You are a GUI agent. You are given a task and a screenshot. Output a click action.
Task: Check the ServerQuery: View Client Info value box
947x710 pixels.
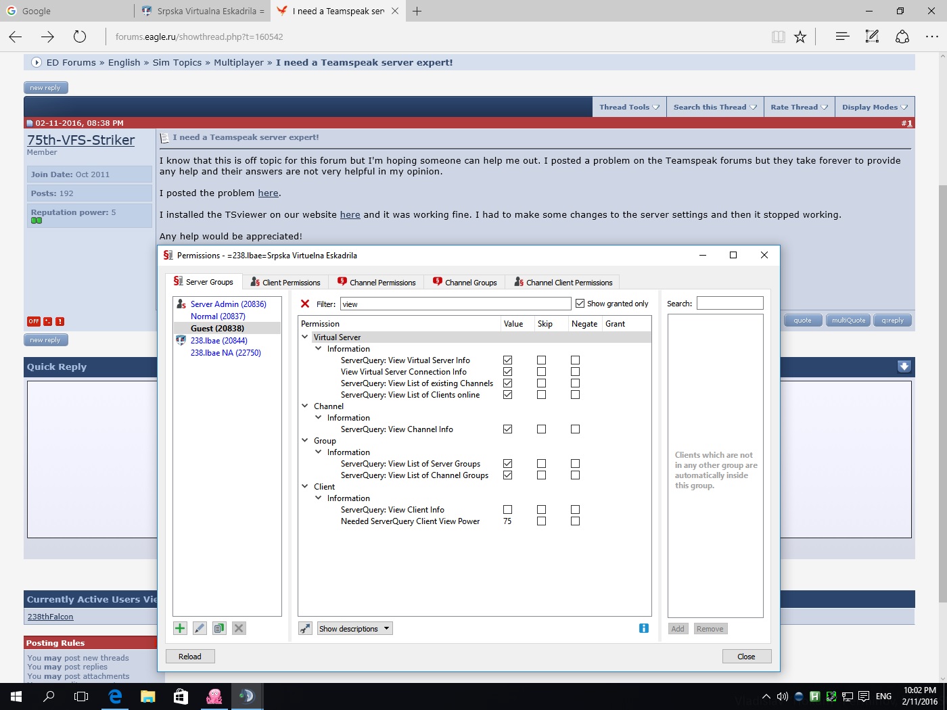(x=507, y=510)
